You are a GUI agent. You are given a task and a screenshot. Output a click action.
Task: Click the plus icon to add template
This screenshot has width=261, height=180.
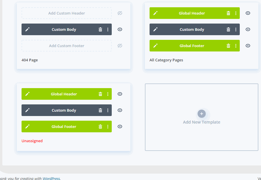[202, 114]
